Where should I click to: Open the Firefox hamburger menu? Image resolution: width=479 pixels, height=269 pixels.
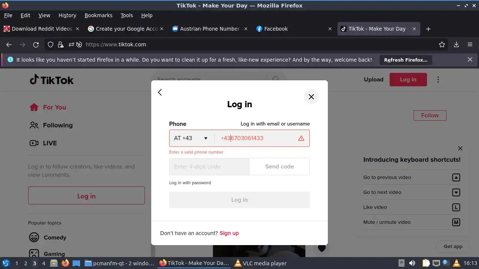[470, 44]
